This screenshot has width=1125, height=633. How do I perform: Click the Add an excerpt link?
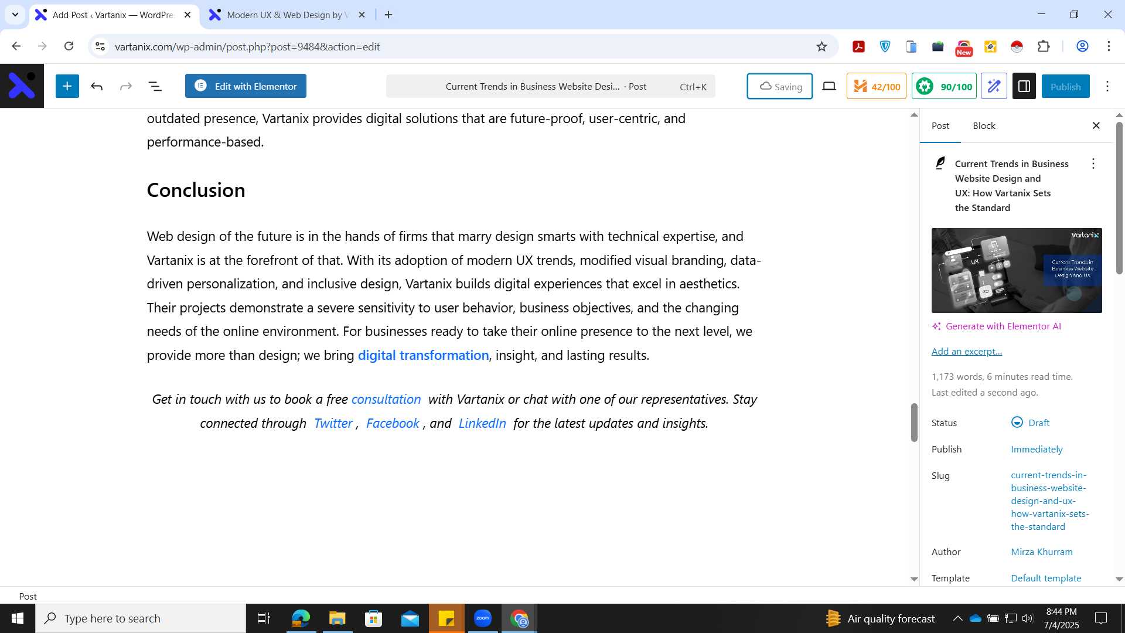coord(967,351)
